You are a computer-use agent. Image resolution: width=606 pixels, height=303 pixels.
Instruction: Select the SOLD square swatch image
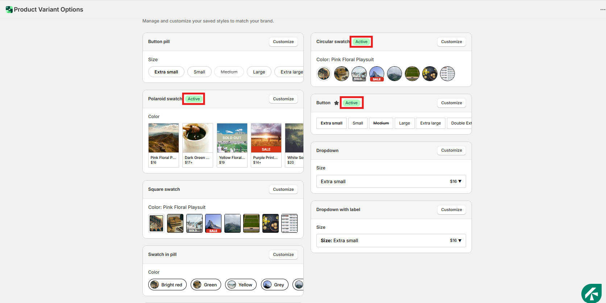pyautogui.click(x=194, y=223)
